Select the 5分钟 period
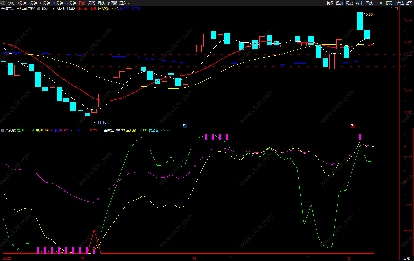This screenshot has width=414, height=261. pos(33,3)
